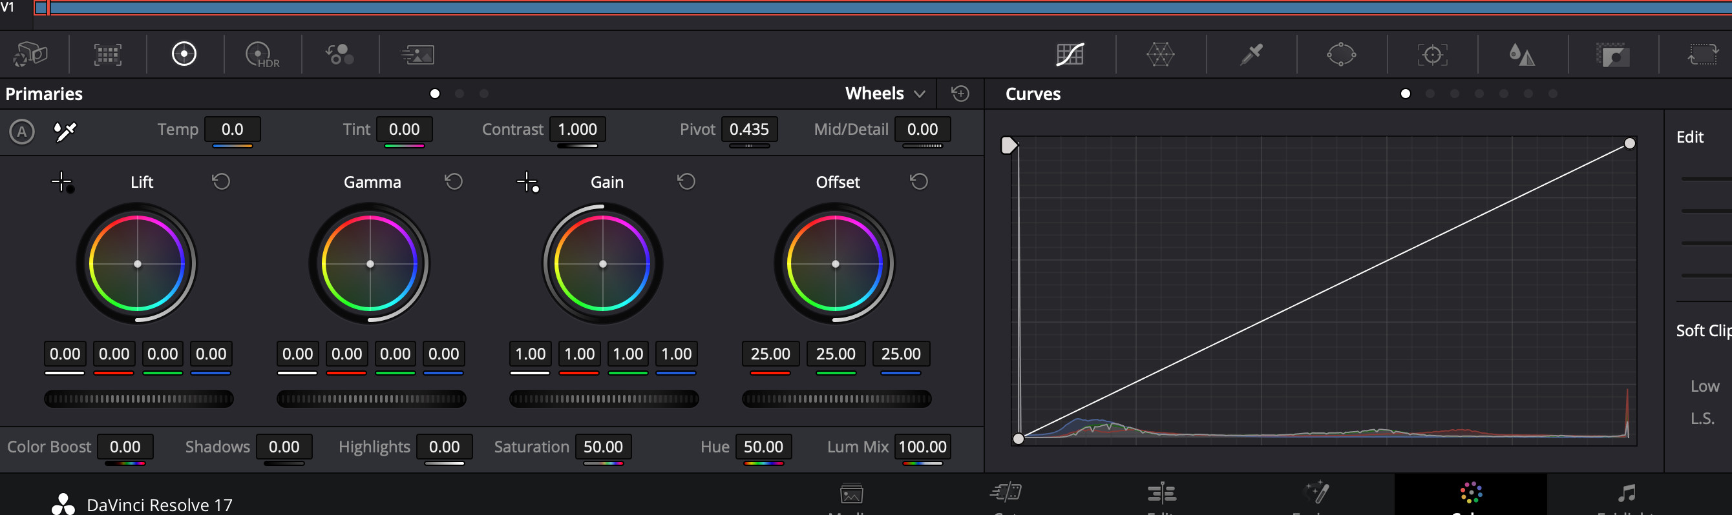
Task: Reset the Gamma wheel
Action: point(454,181)
